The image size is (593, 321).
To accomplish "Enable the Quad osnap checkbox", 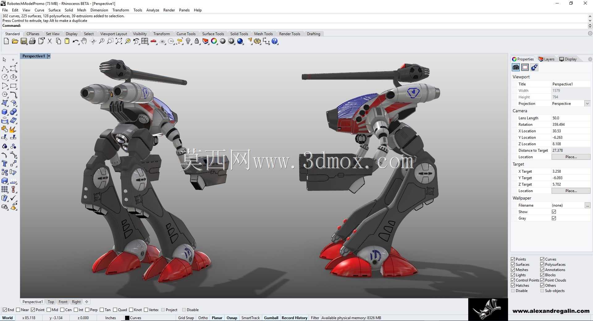I will (x=115, y=310).
